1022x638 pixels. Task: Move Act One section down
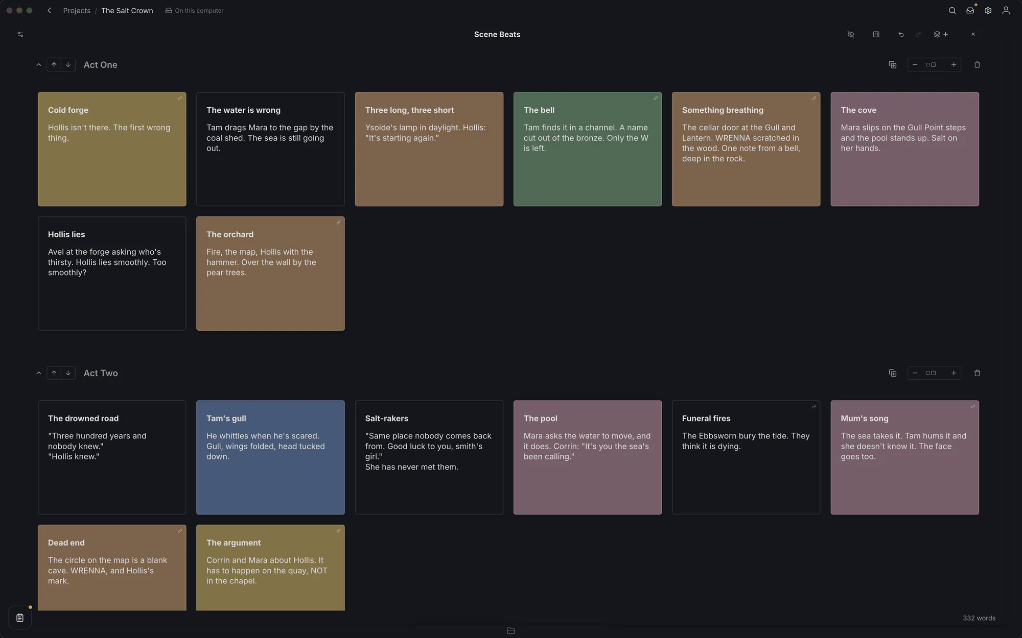click(x=68, y=65)
